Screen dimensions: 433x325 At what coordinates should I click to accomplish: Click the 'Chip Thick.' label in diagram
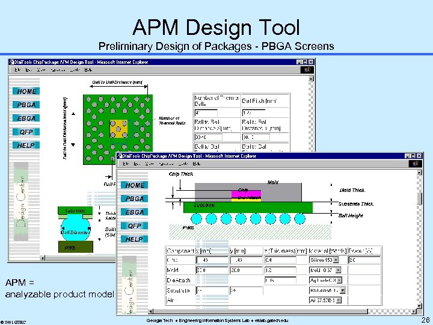[x=181, y=174]
